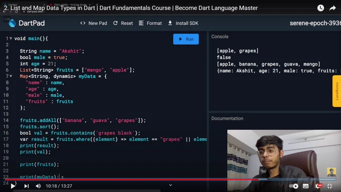This screenshot has height=192, width=341.
Task: Click the Format button
Action: (150, 23)
